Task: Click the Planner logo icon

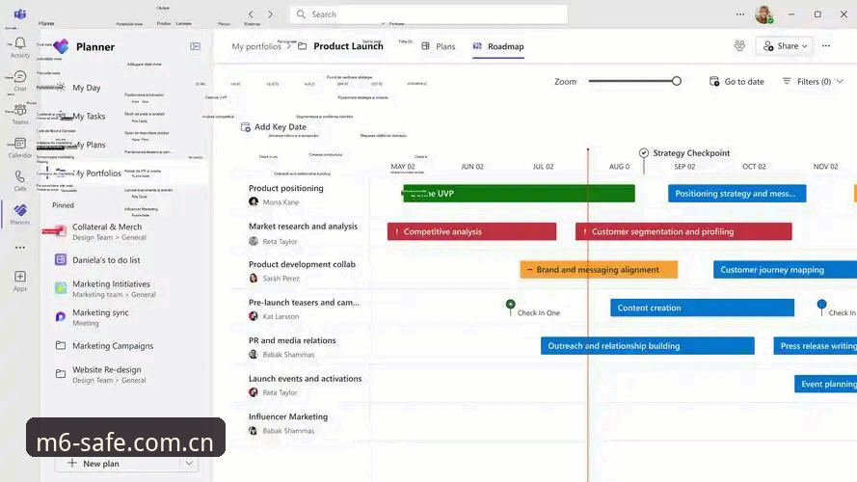Action: pyautogui.click(x=62, y=46)
